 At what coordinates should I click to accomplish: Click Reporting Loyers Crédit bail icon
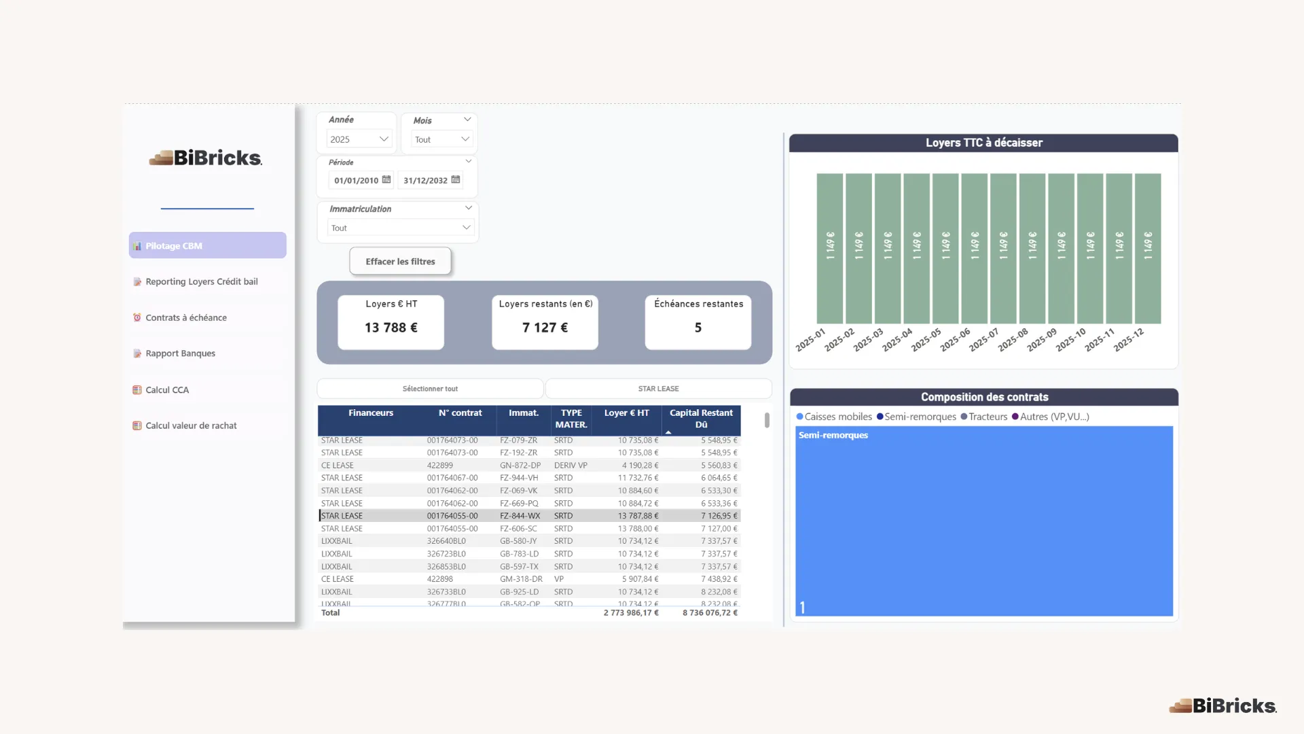[137, 281]
